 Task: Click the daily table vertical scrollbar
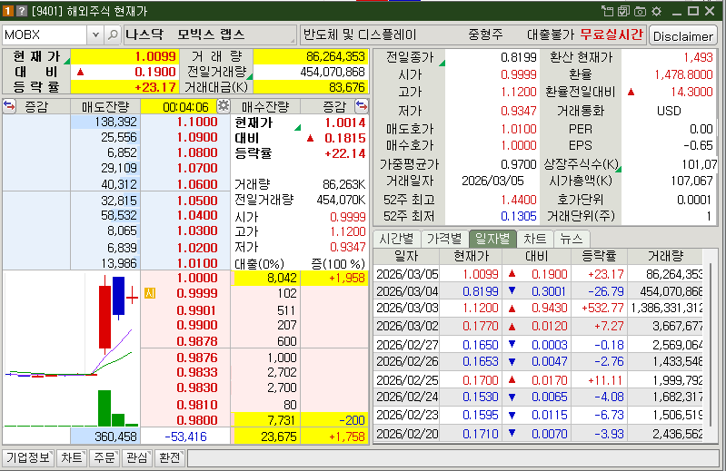pyautogui.click(x=711, y=344)
